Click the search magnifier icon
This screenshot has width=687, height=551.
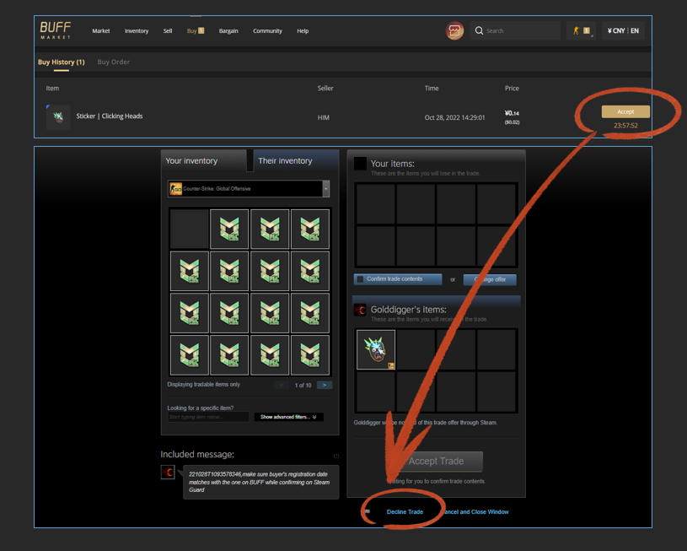(x=480, y=30)
